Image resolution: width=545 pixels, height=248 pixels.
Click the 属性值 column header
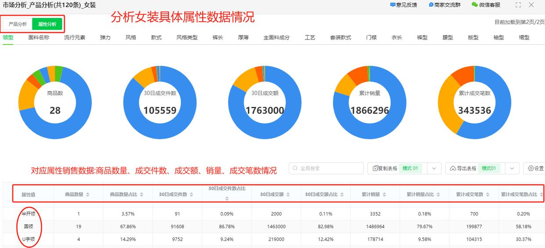pyautogui.click(x=29, y=195)
